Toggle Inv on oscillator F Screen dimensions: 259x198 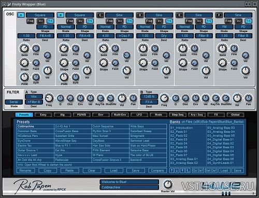pos(239,21)
